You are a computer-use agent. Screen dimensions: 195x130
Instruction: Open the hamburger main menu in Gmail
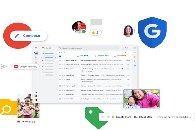(x=36, y=48)
